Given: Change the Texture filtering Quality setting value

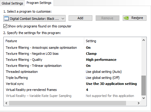Looking at the screenshot, I should [101, 60].
